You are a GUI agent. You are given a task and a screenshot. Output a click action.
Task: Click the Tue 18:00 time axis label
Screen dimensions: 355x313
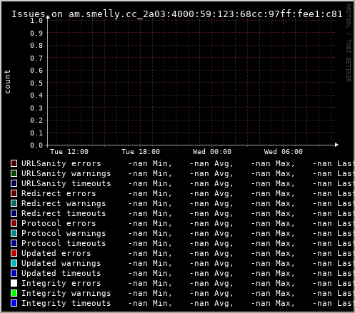141,152
